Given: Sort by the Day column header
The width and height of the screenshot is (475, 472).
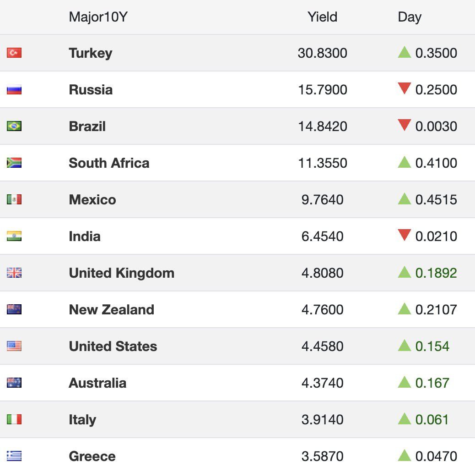Looking at the screenshot, I should tap(409, 17).
